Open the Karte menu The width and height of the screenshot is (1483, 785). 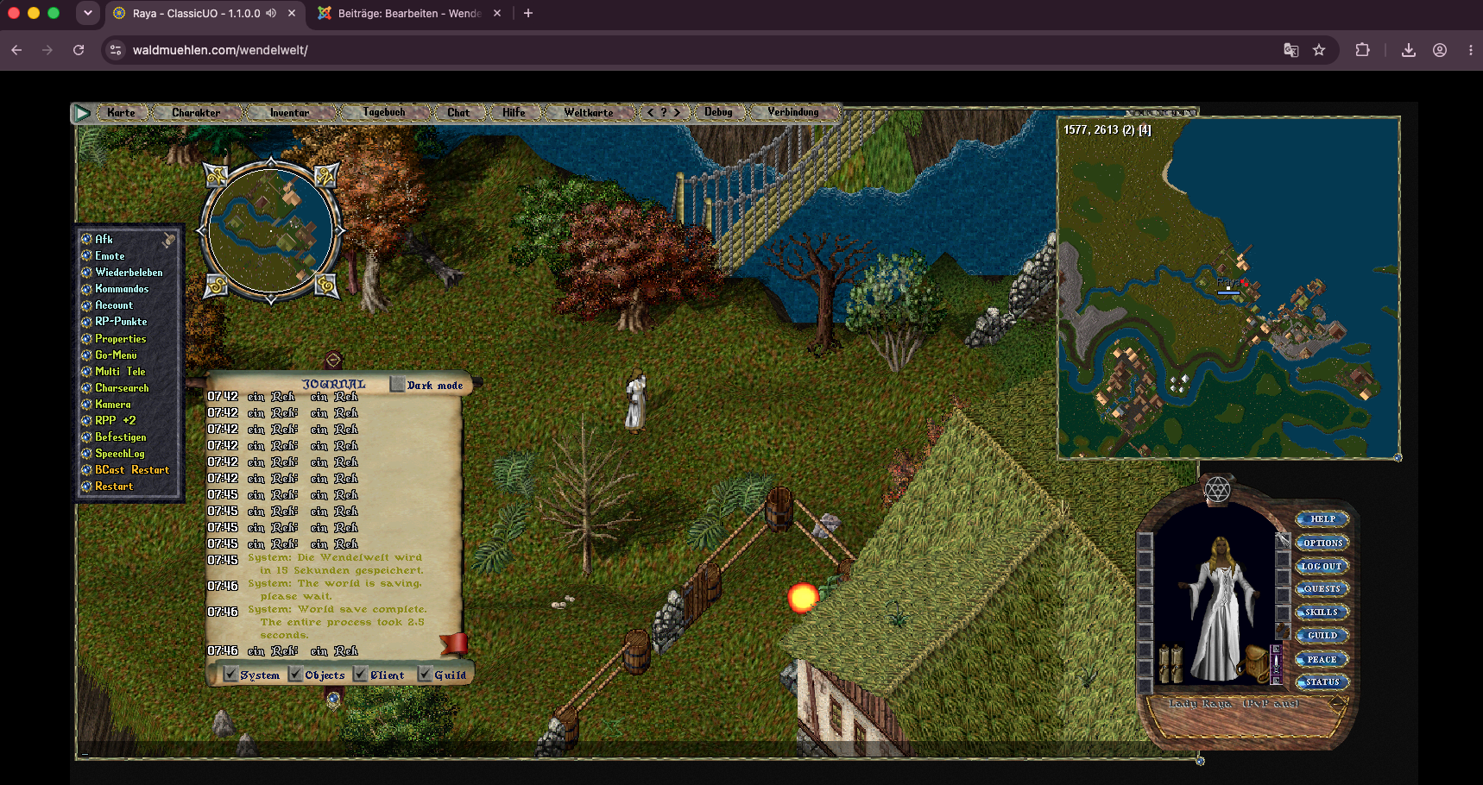pyautogui.click(x=121, y=113)
